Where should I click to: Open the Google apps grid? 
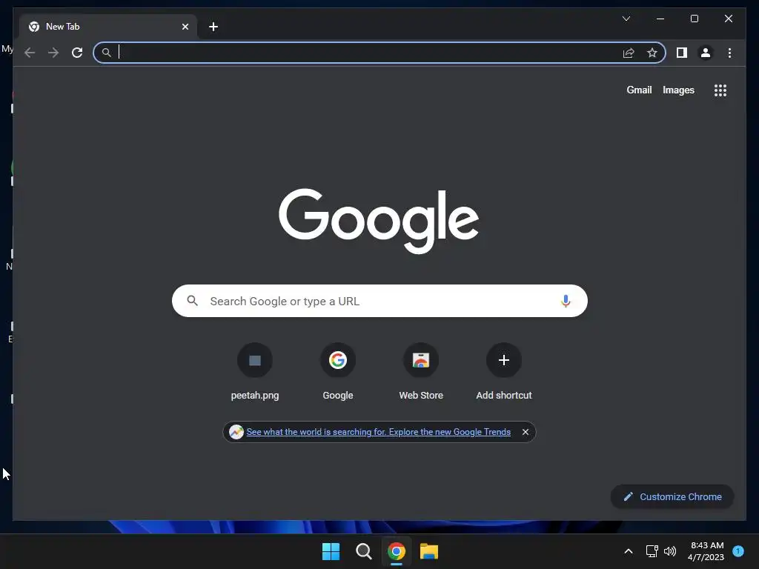(x=720, y=90)
